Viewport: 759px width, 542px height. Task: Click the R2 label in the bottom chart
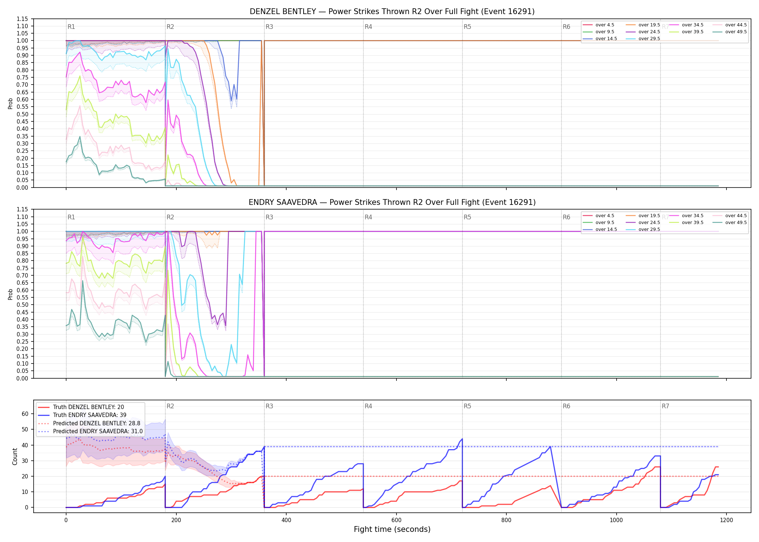170,406
